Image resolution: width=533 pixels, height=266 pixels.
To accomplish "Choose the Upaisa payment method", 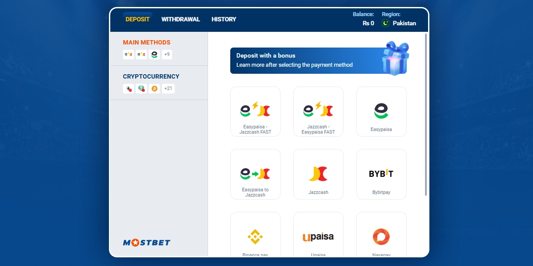I will coord(318,234).
